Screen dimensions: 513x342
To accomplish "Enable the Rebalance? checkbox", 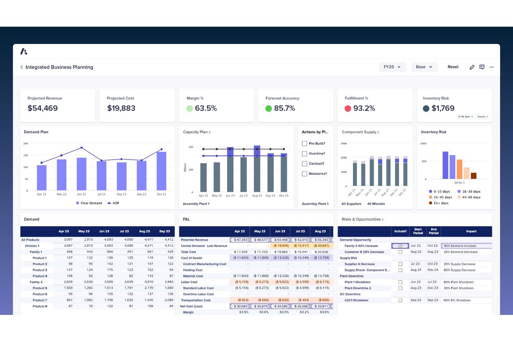I will 304,174.
